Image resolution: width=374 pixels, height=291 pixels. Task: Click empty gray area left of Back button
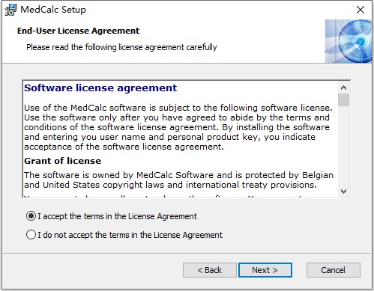coord(92,270)
